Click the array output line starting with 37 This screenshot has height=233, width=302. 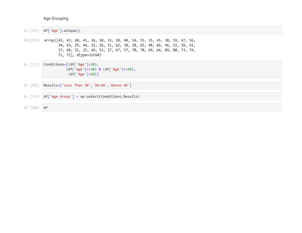click(x=127, y=50)
